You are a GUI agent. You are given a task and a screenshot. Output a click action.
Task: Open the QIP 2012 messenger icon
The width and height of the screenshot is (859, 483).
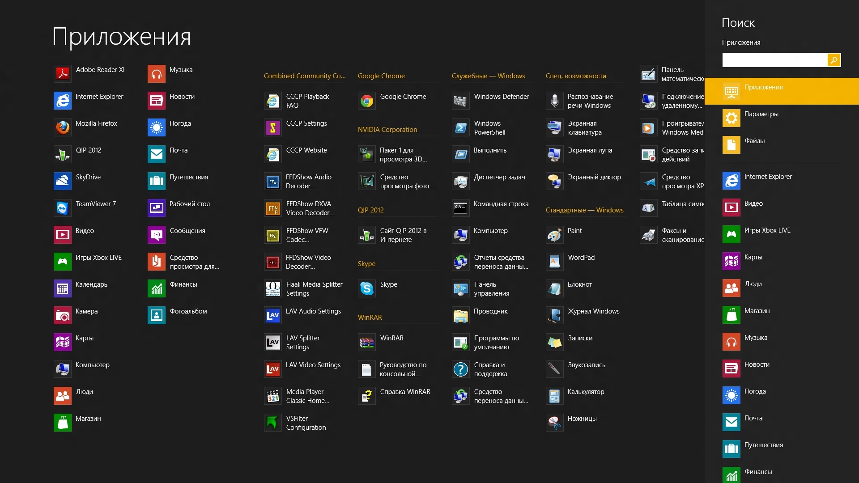click(63, 154)
